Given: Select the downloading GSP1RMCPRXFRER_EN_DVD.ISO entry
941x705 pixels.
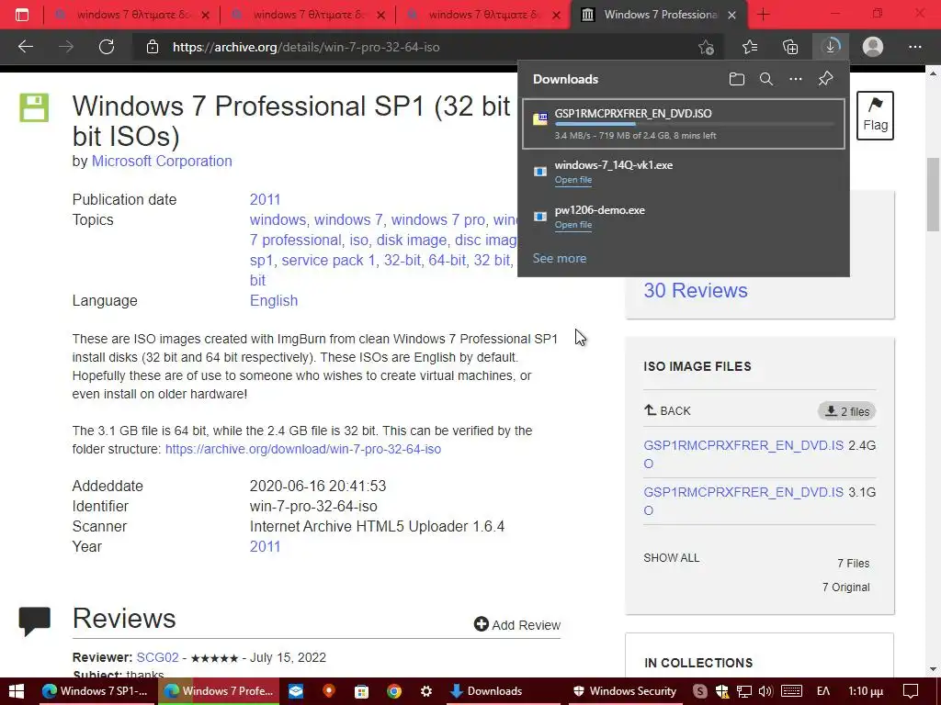Looking at the screenshot, I should [x=684, y=124].
